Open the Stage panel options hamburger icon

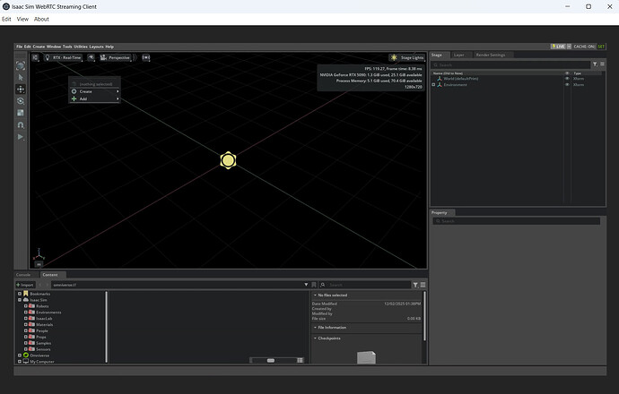click(603, 64)
